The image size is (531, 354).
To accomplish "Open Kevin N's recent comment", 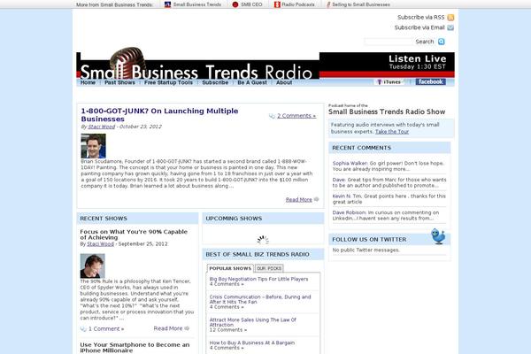I will tap(389, 199).
